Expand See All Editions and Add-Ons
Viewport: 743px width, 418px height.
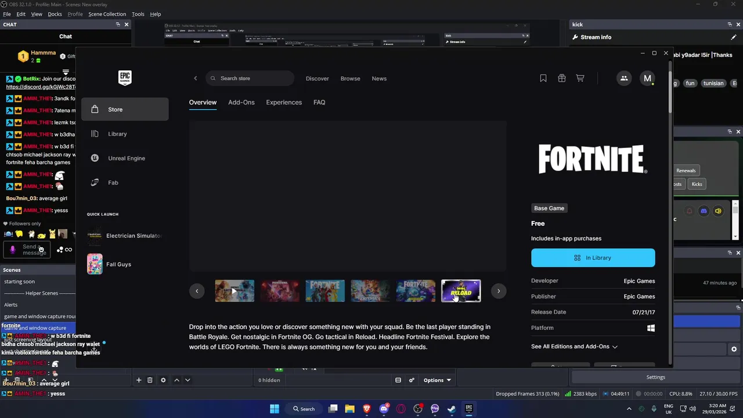click(574, 347)
